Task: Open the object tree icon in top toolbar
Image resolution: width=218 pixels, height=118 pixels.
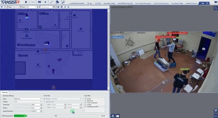Action: point(45,2)
